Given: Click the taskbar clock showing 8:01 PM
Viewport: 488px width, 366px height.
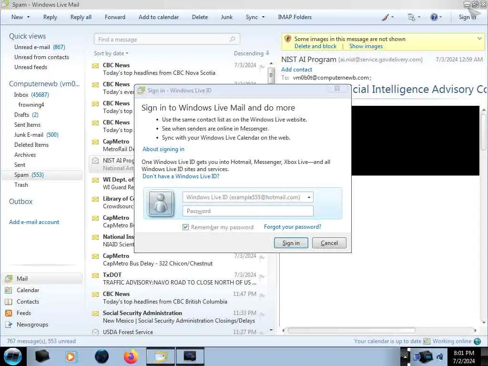Looking at the screenshot, I should pos(464,356).
